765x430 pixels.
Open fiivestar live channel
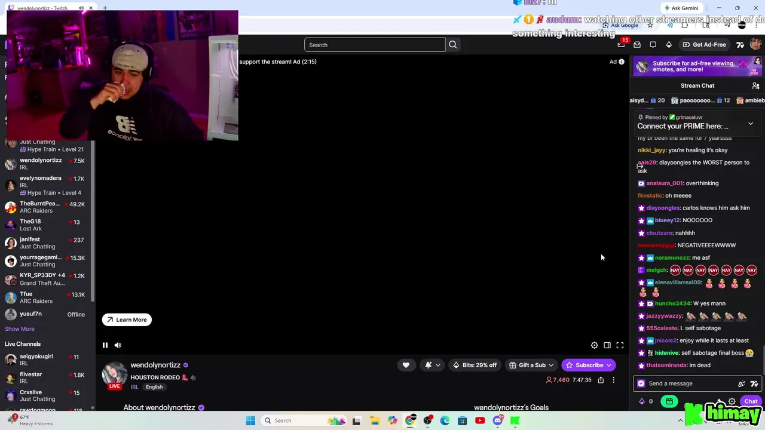click(47, 377)
